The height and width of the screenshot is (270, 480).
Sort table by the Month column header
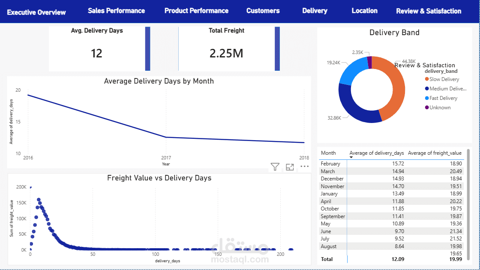pyautogui.click(x=328, y=153)
